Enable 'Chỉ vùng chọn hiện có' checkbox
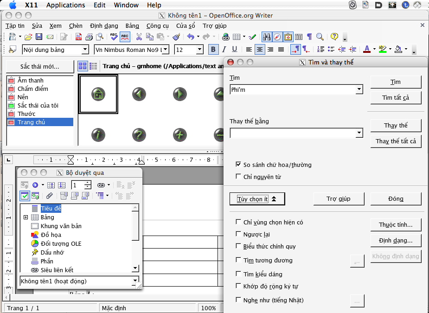The width and height of the screenshot is (429, 313). [x=238, y=222]
